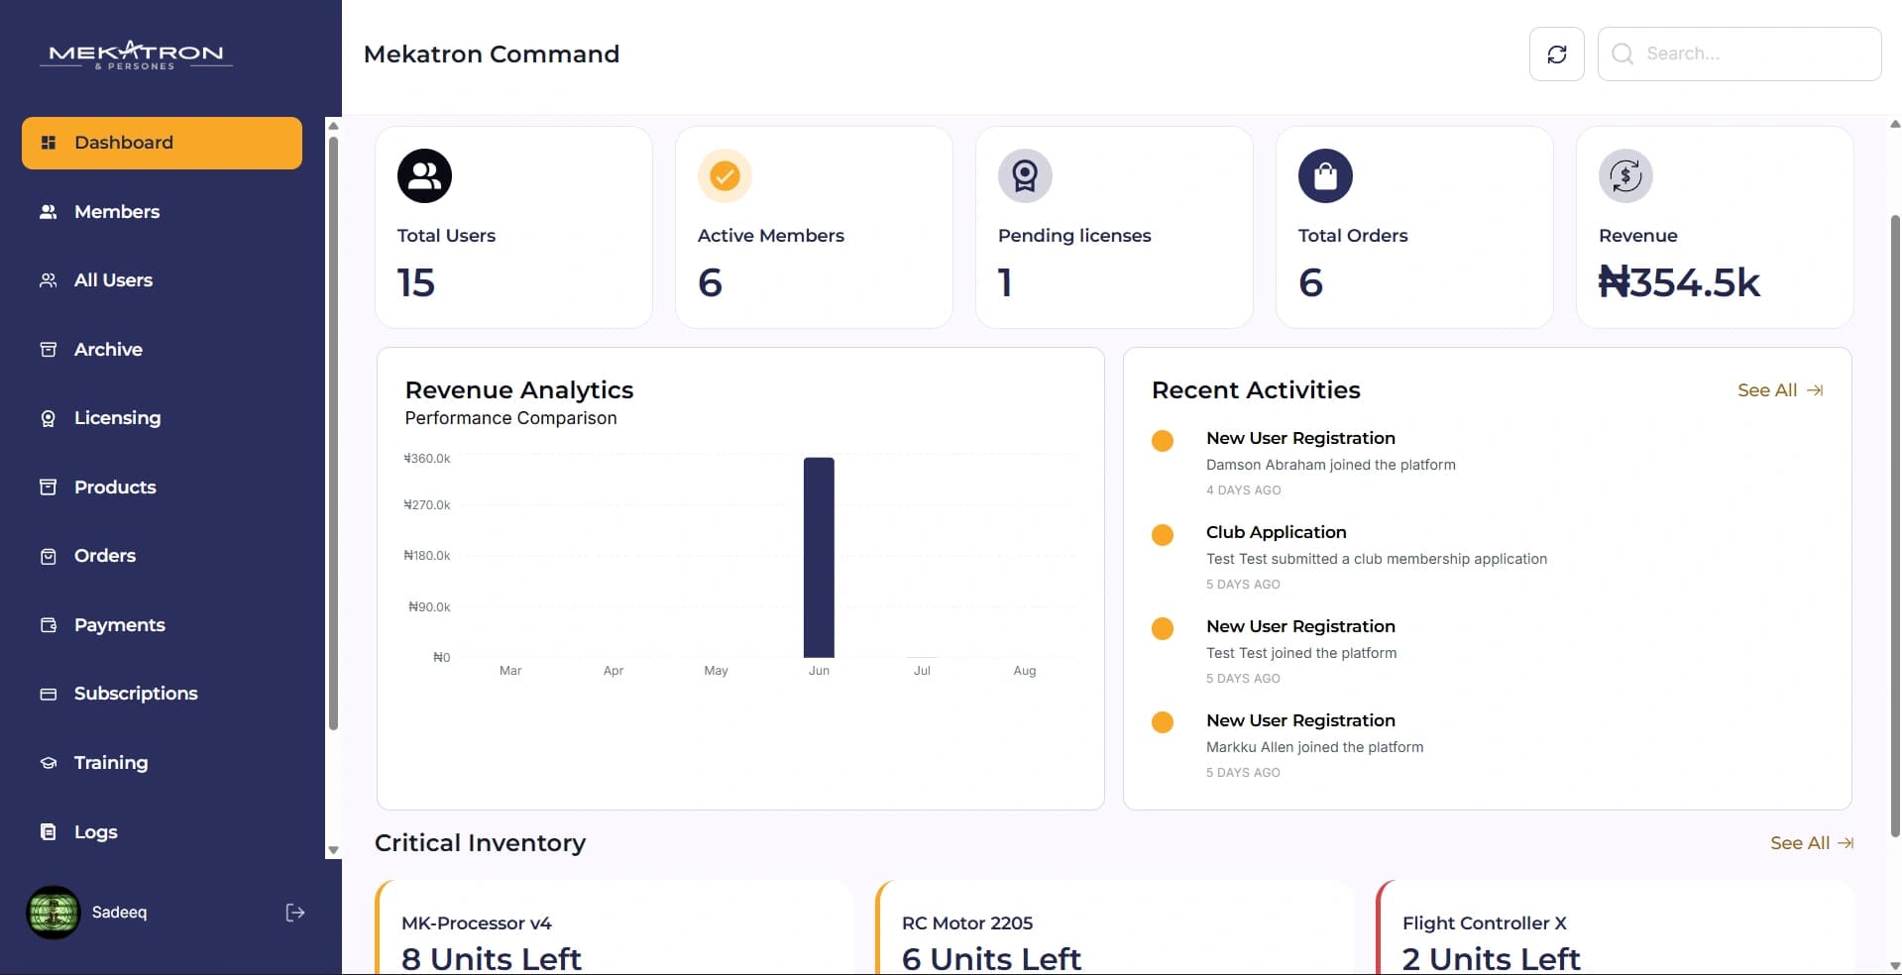
Task: Click orange dot beside Damson Abraham registration
Action: pyautogui.click(x=1163, y=441)
